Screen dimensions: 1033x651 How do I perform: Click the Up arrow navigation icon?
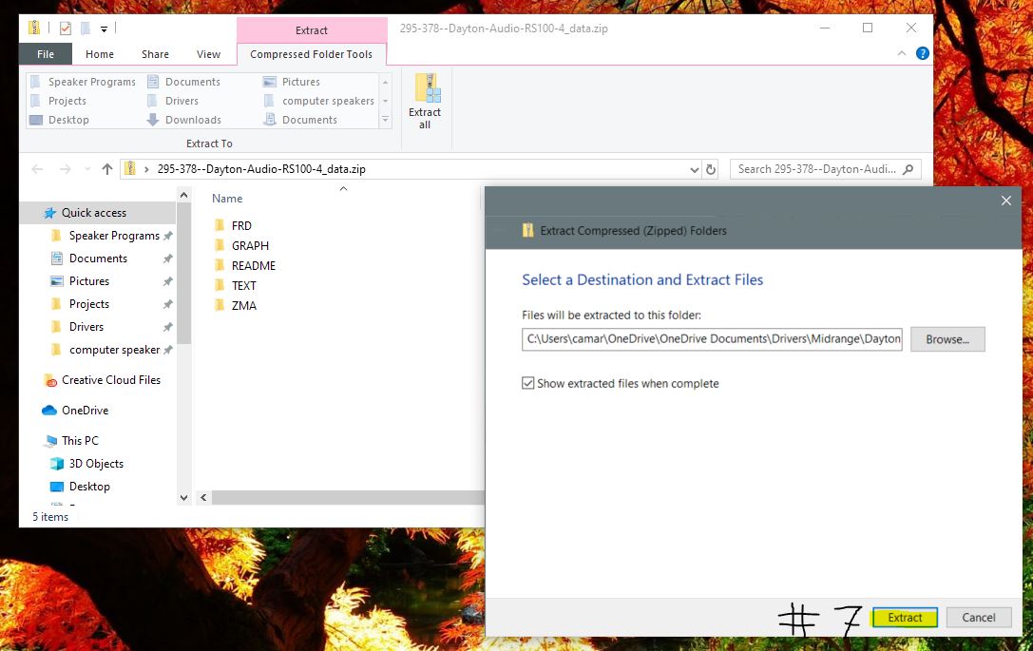(106, 169)
